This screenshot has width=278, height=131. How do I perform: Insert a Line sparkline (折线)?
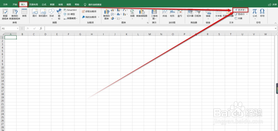coord(165,13)
